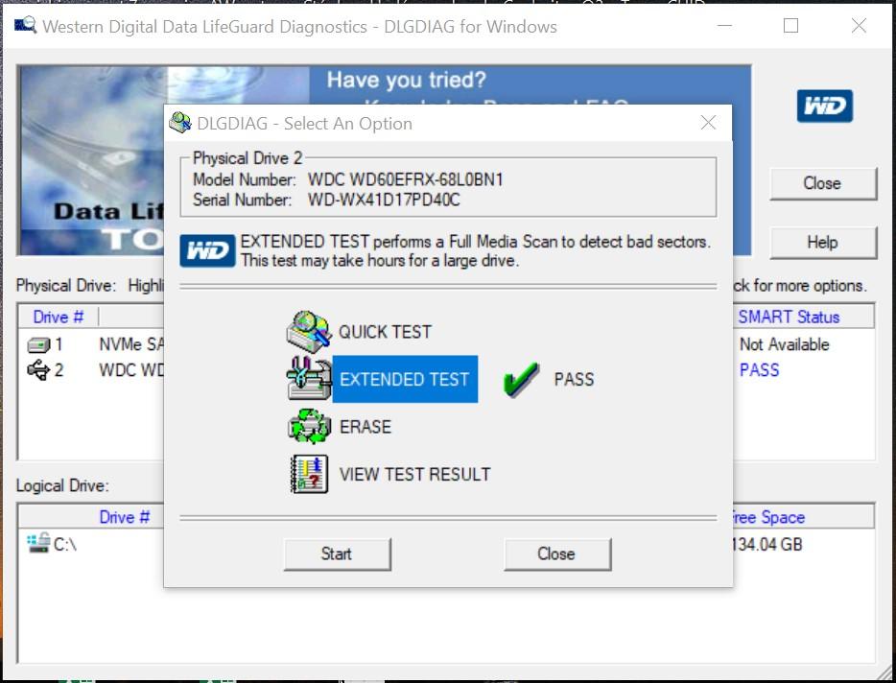This screenshot has height=683, width=896.
Task: Select the highlighted EXTENDED TEST option
Action: tap(405, 379)
